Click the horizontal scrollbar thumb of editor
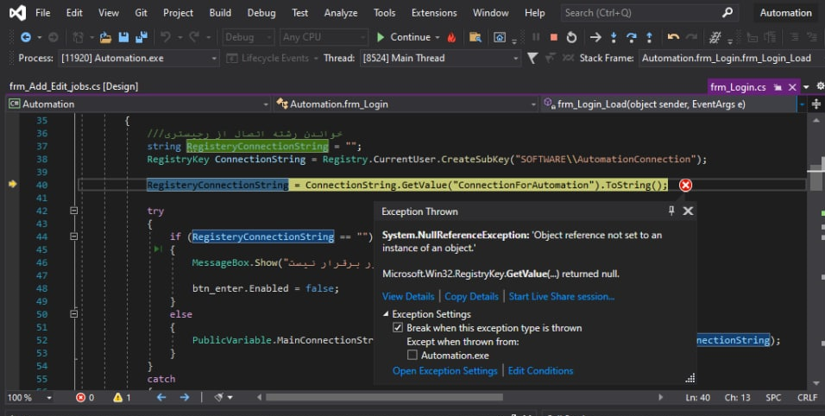This screenshot has height=416, width=825. [x=384, y=398]
